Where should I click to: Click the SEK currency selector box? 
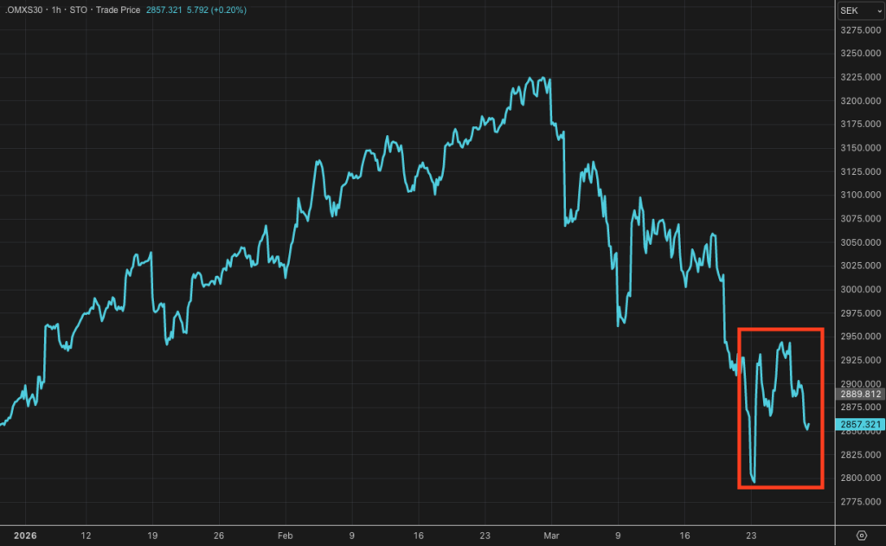click(861, 10)
